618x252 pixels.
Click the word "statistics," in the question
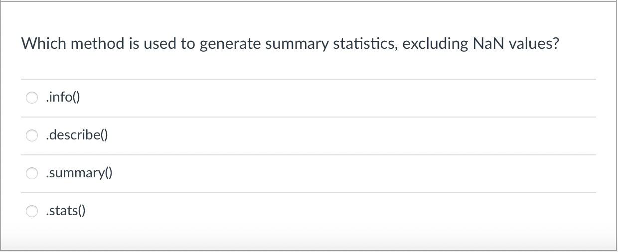[x=365, y=44]
